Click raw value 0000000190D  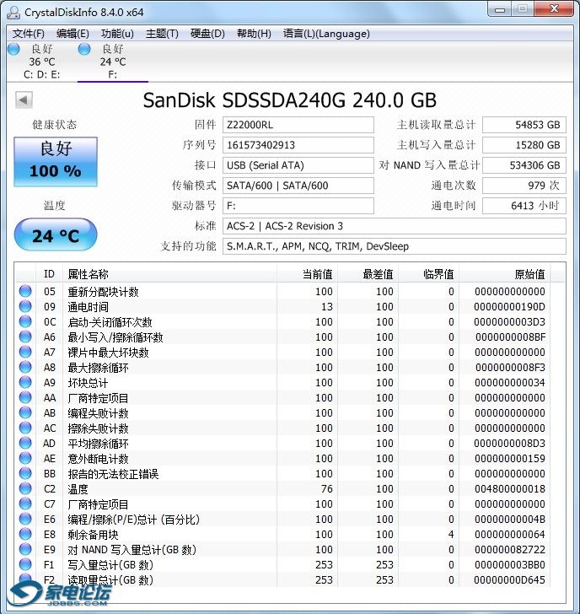[x=509, y=307]
